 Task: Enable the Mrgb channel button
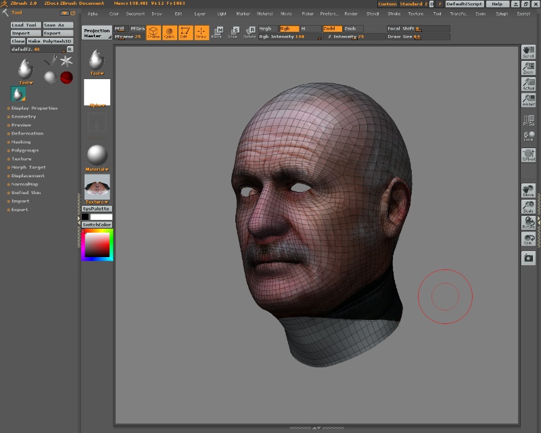tap(268, 28)
